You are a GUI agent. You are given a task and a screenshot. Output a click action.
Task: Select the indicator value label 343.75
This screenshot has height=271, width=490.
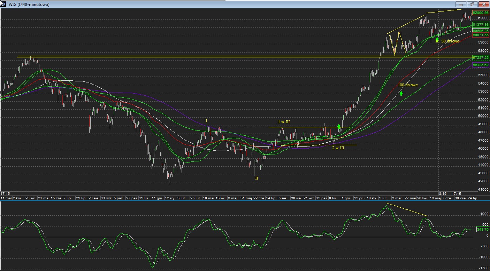click(x=482, y=229)
